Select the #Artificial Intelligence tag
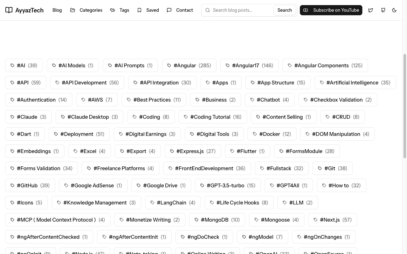407x254 pixels. tap(355, 83)
